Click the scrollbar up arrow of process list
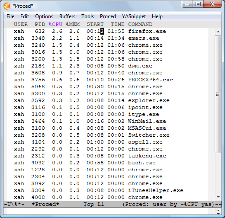Viewport: 225px width, 218px height. point(218,32)
